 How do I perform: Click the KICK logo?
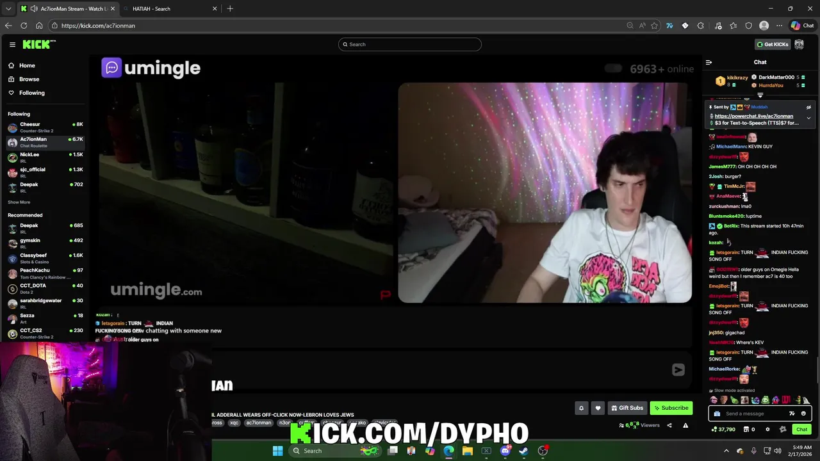click(38, 44)
